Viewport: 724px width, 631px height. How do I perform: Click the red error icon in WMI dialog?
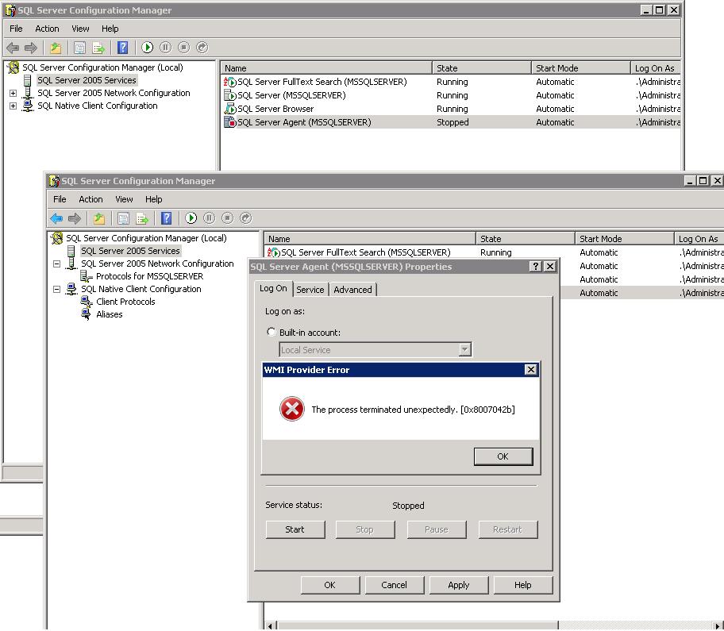tap(292, 409)
